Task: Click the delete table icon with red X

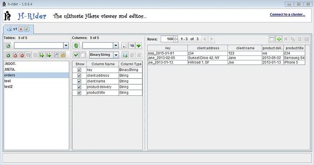Action: [15, 55]
